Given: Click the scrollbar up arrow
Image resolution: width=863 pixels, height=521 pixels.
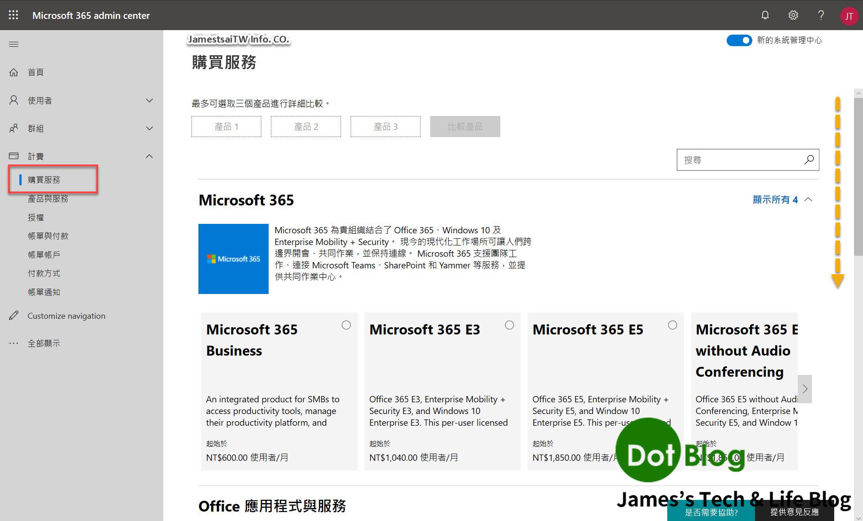Looking at the screenshot, I should click(x=859, y=94).
